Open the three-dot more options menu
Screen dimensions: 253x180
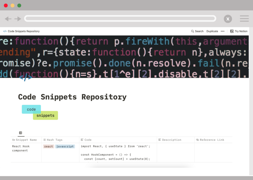[223, 31]
